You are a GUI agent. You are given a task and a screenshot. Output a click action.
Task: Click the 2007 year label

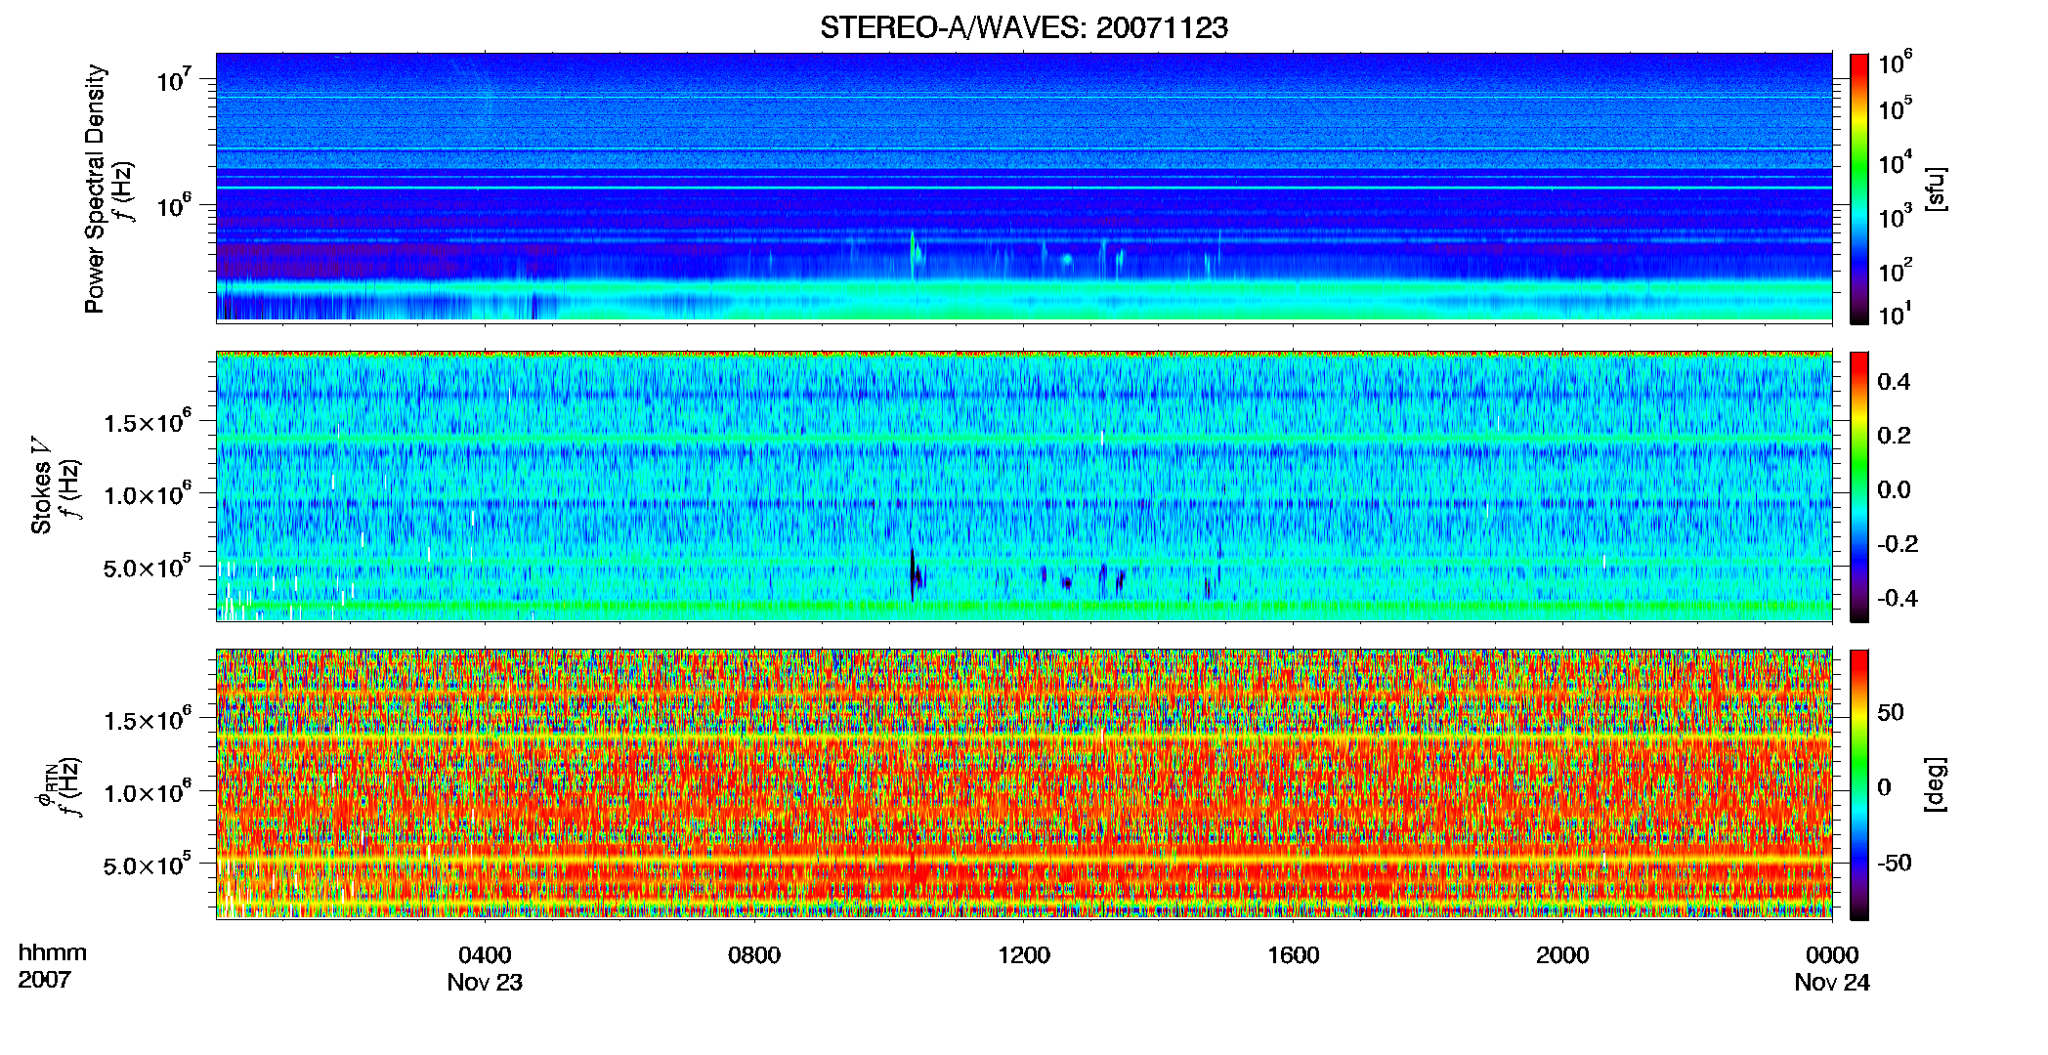pyautogui.click(x=45, y=980)
